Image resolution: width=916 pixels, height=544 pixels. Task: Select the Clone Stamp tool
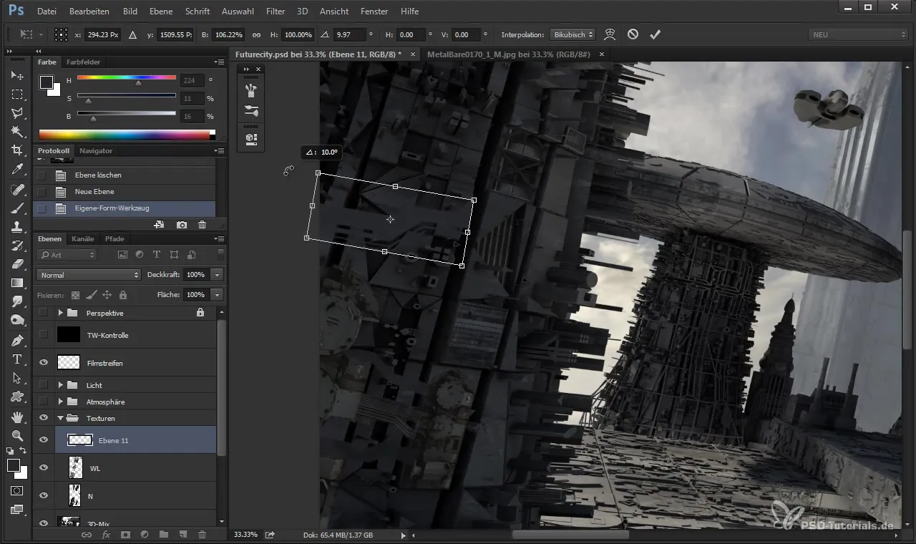17,227
